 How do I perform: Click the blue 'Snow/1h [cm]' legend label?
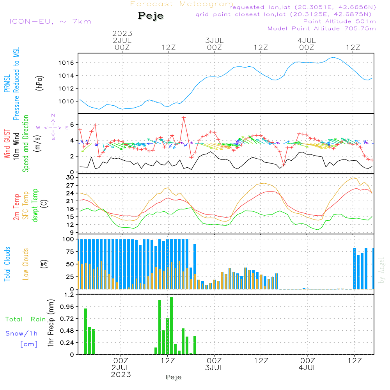21,339
